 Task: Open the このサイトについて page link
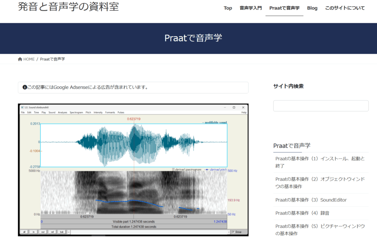[x=345, y=8]
